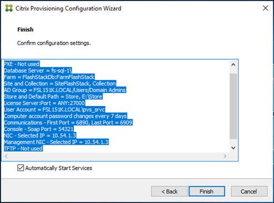
Task: Click the horizontal scrollbar left arrow
Action: click(6, 156)
